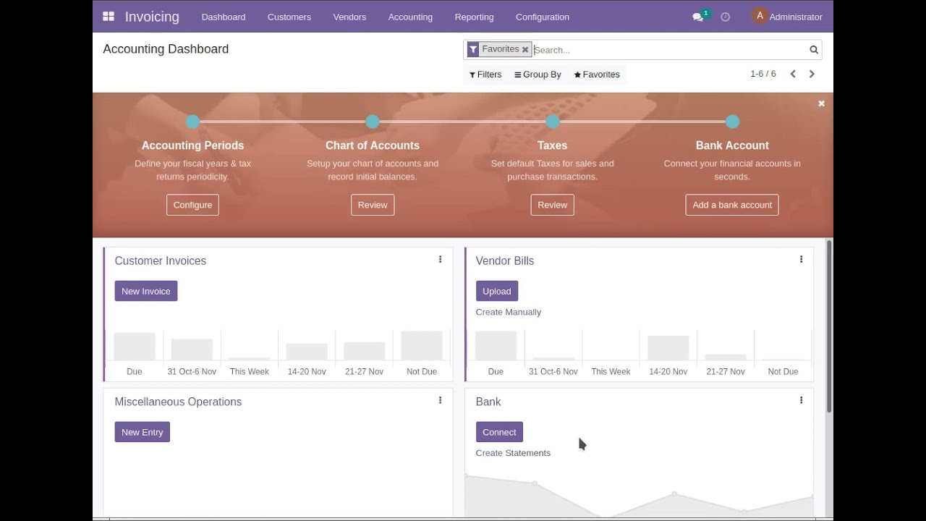Viewport: 926px width, 521px height.
Task: Open the Vendor Bills card title
Action: click(x=505, y=260)
